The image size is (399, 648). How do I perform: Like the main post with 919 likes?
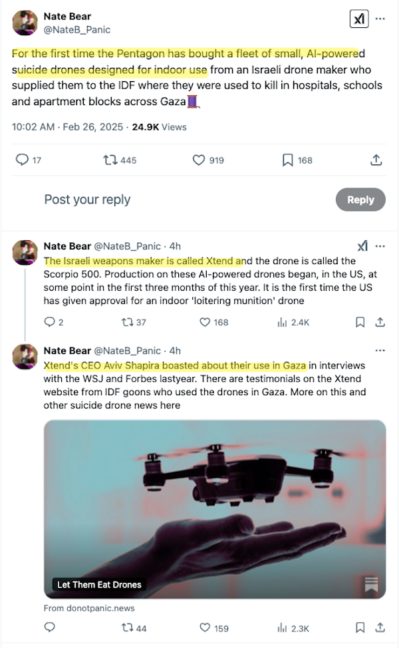(208, 160)
